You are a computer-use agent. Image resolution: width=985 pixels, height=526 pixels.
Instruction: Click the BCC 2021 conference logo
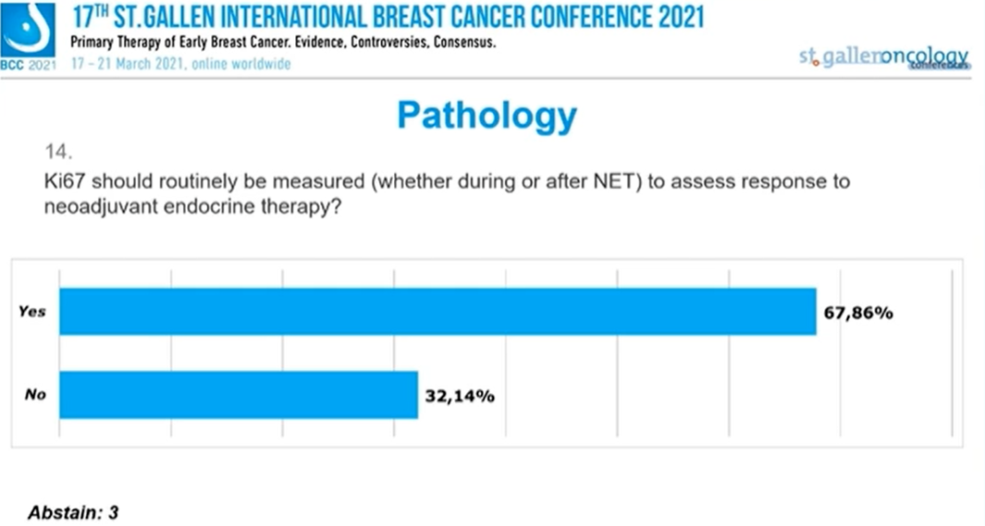point(28,35)
